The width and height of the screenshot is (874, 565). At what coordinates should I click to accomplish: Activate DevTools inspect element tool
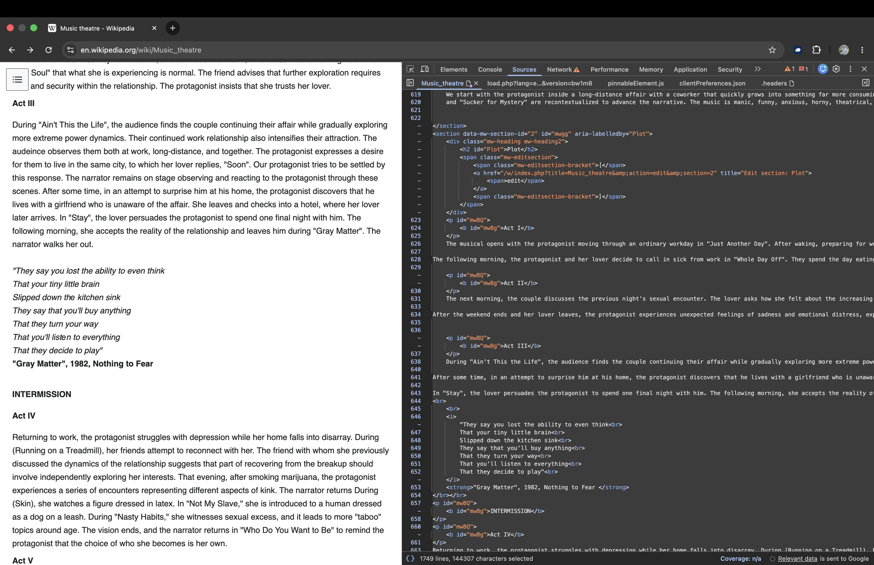(x=410, y=69)
